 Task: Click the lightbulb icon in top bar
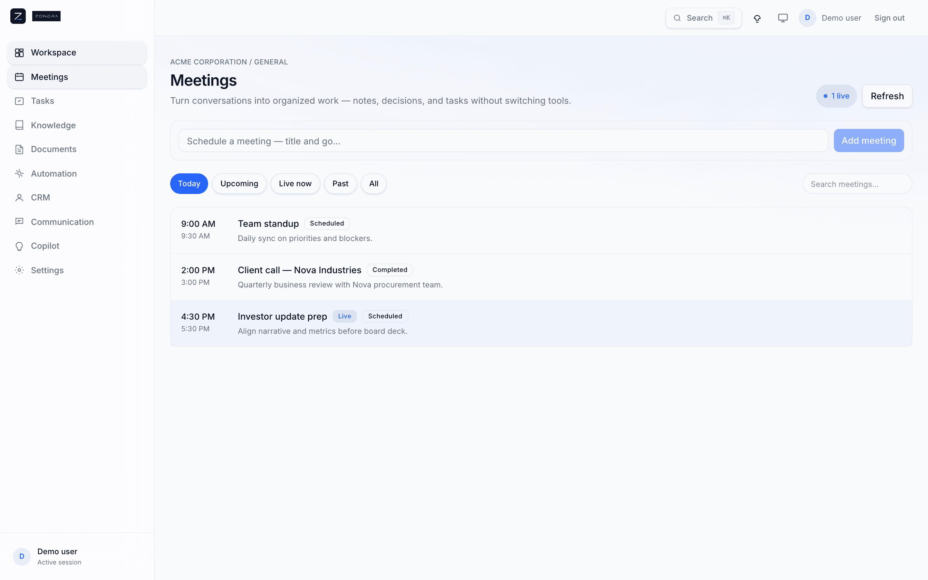(757, 18)
